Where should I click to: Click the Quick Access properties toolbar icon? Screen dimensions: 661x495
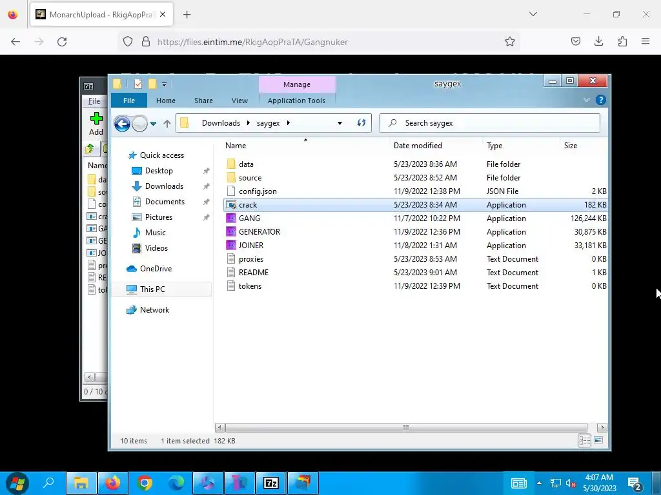(138, 84)
